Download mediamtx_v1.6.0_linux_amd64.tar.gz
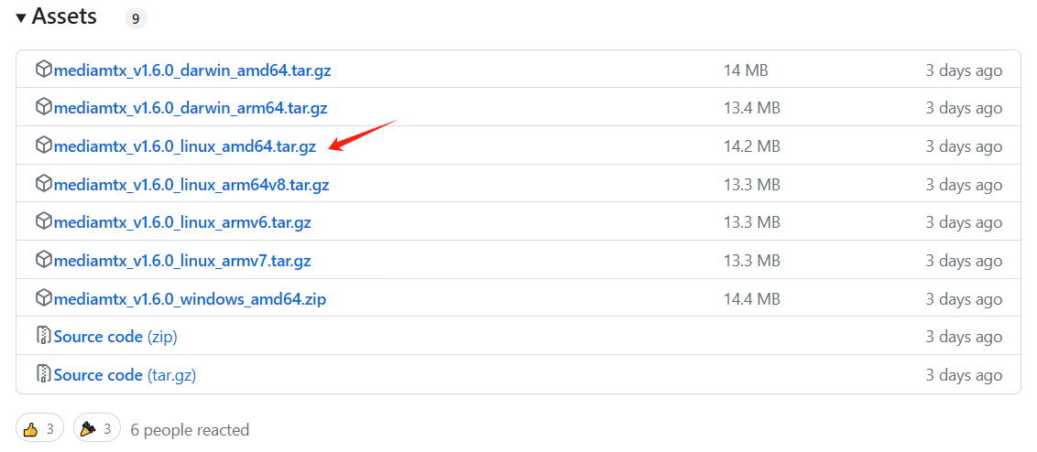The image size is (1037, 452). [x=185, y=146]
